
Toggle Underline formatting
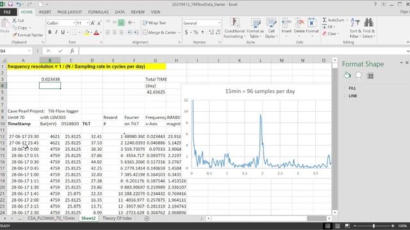tap(63, 33)
